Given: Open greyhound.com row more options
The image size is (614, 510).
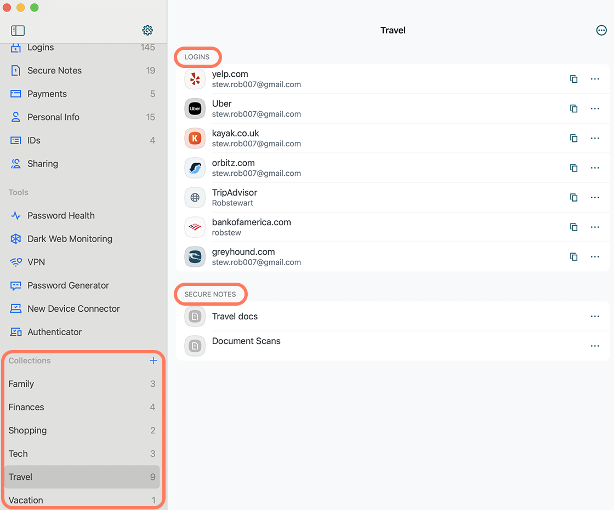Looking at the screenshot, I should [x=594, y=257].
